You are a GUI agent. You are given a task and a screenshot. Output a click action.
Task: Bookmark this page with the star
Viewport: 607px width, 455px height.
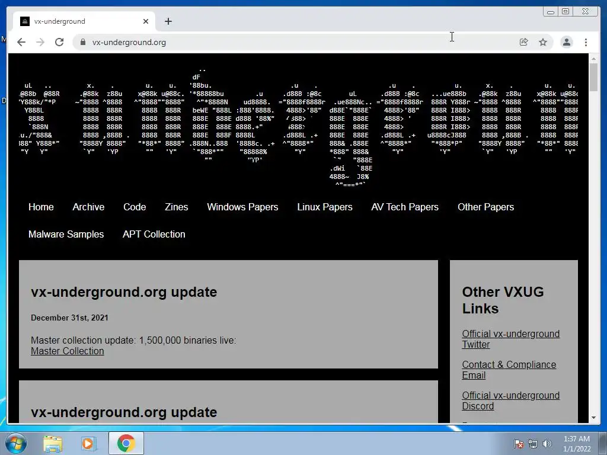tap(543, 42)
